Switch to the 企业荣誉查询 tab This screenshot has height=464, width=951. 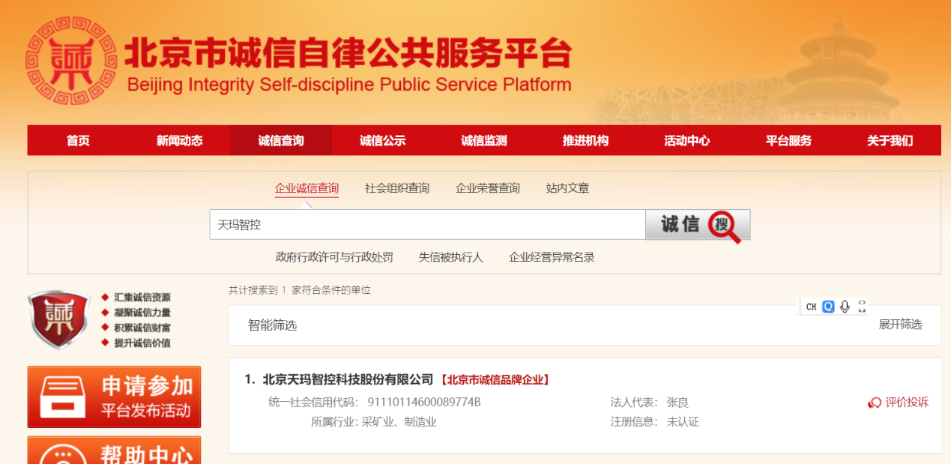pos(488,188)
